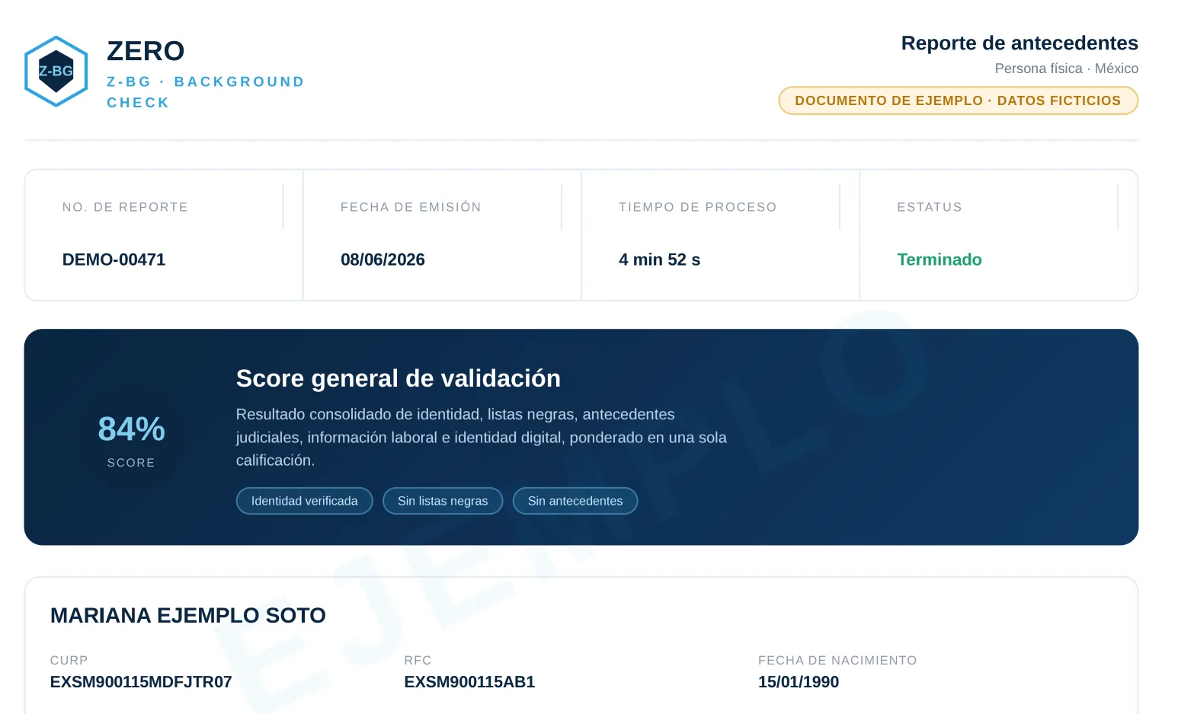Click the NO. DE REPORTE label

point(125,207)
